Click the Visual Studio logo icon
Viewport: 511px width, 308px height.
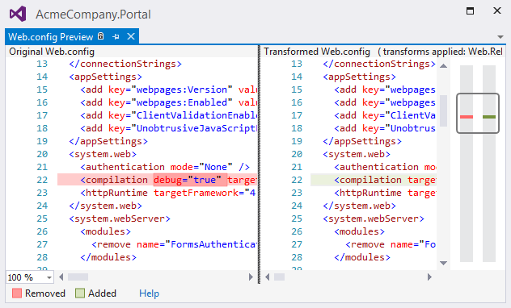tap(18, 14)
